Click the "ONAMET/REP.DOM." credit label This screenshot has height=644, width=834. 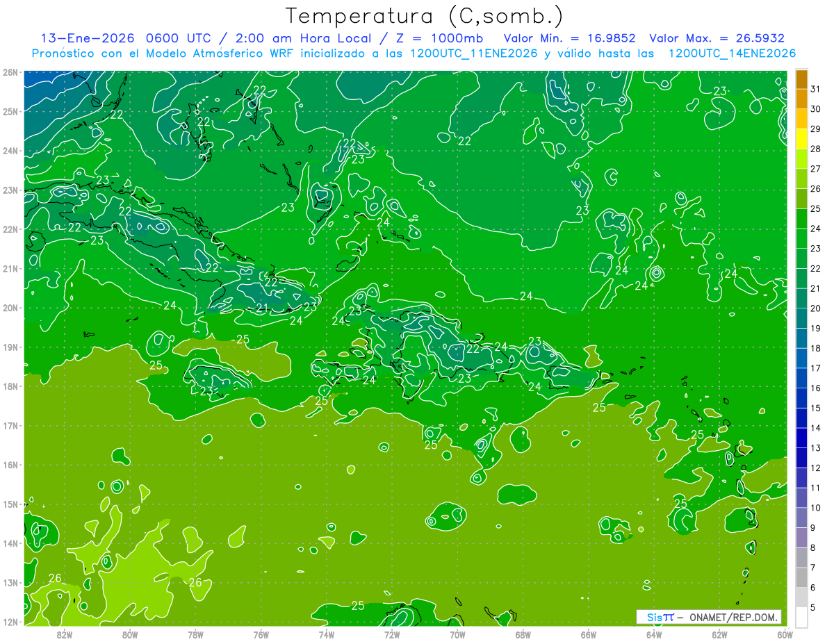point(733,617)
